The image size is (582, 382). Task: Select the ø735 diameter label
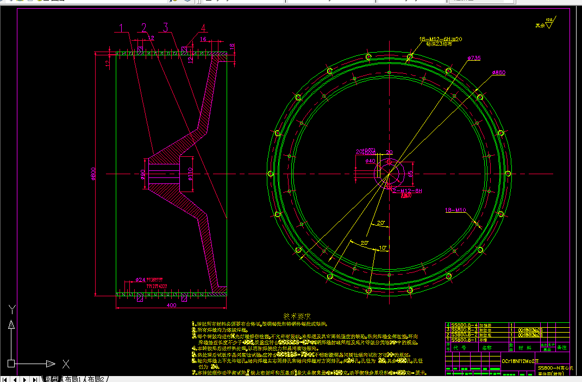tap(474, 58)
